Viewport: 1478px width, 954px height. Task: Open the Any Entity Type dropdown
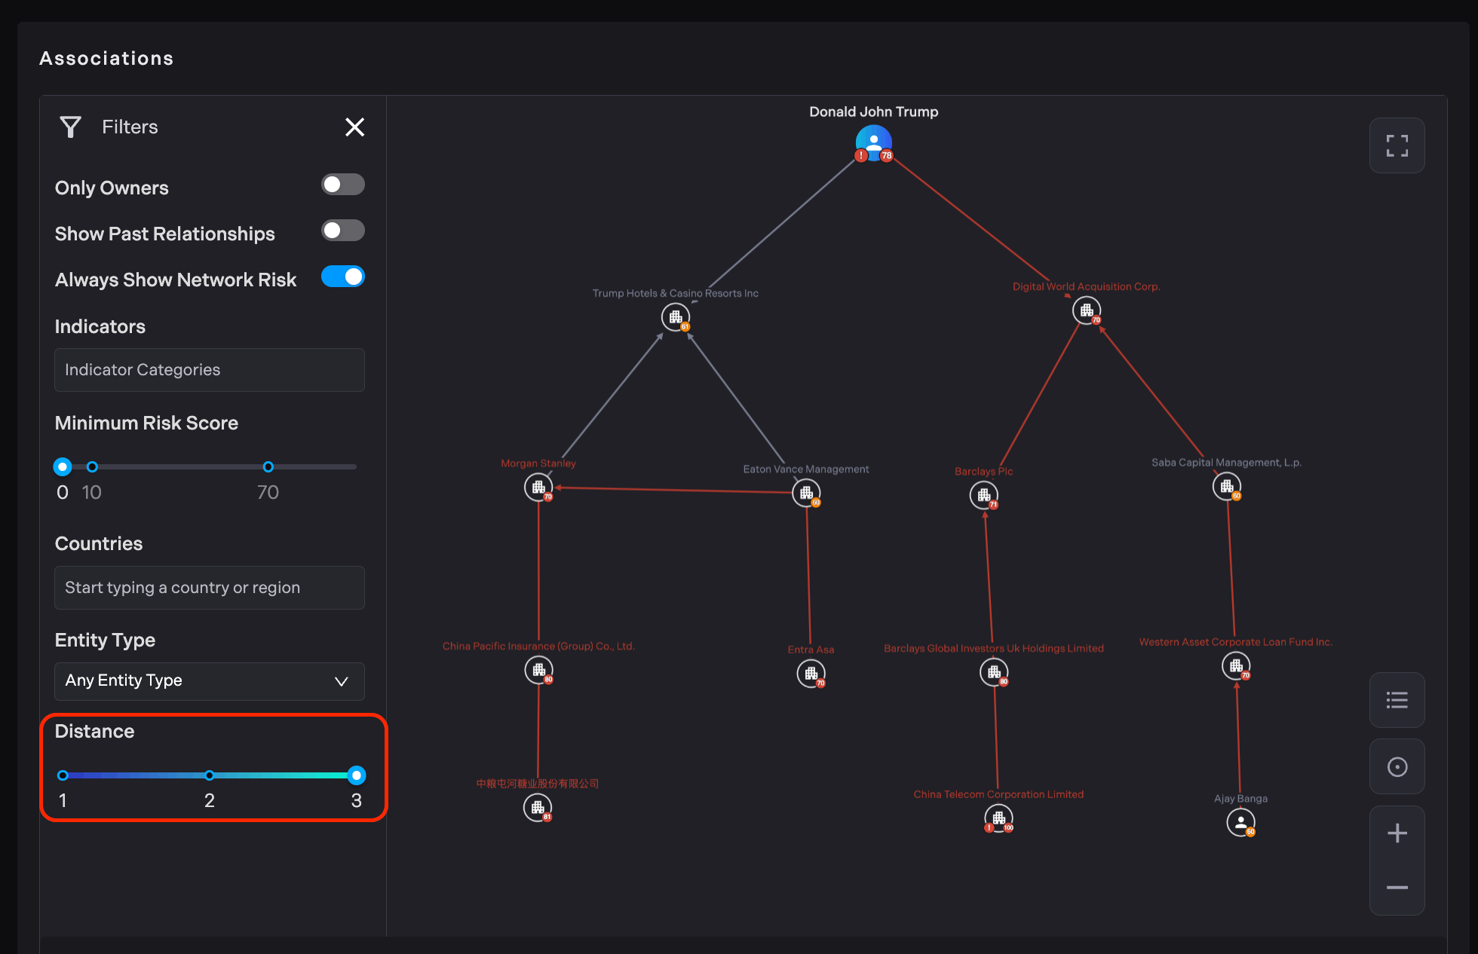(x=210, y=680)
